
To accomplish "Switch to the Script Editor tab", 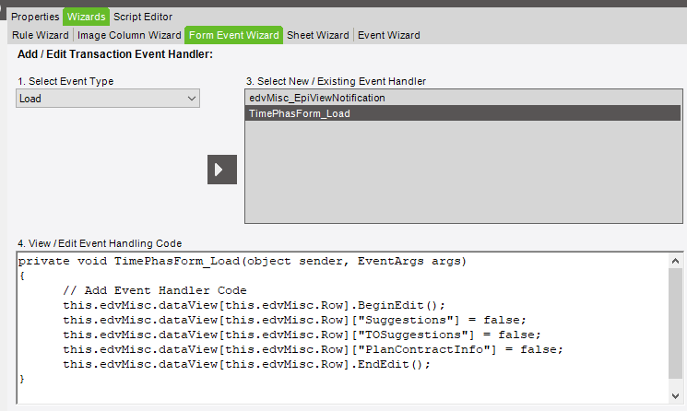I will (143, 17).
